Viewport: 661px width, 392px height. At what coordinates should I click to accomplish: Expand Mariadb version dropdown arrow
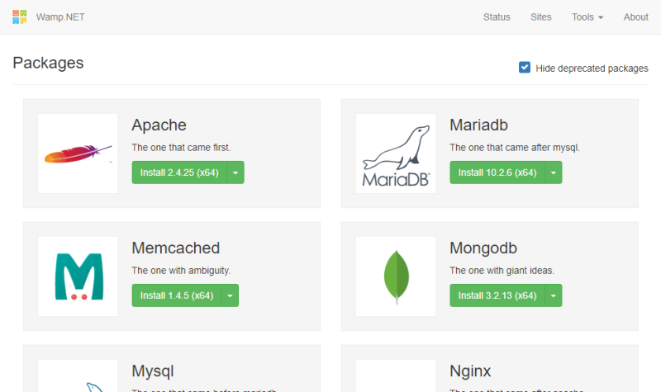coord(553,172)
